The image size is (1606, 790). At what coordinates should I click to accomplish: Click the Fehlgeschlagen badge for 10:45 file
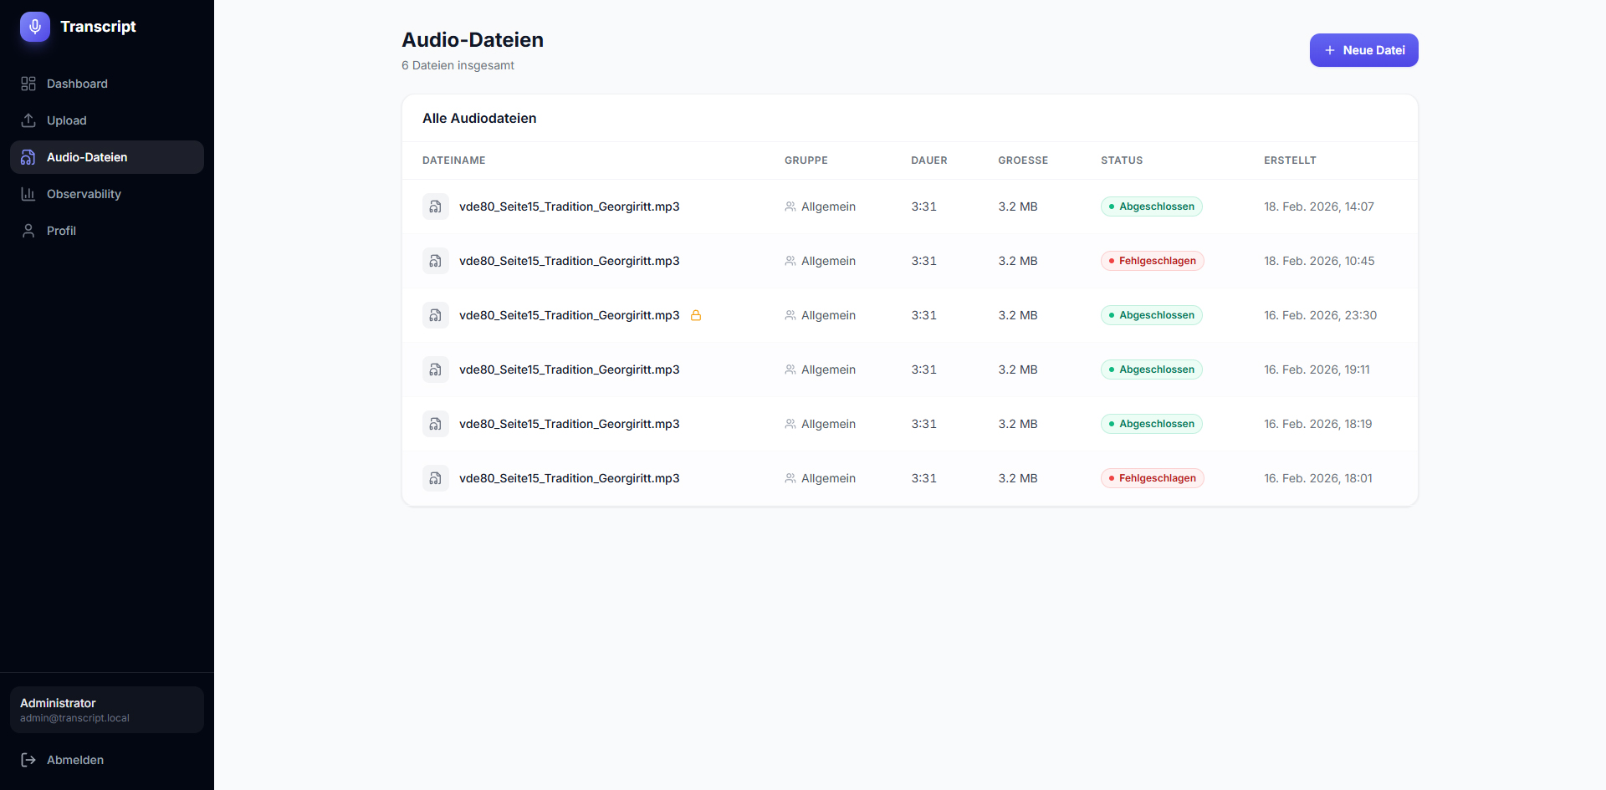coord(1152,261)
